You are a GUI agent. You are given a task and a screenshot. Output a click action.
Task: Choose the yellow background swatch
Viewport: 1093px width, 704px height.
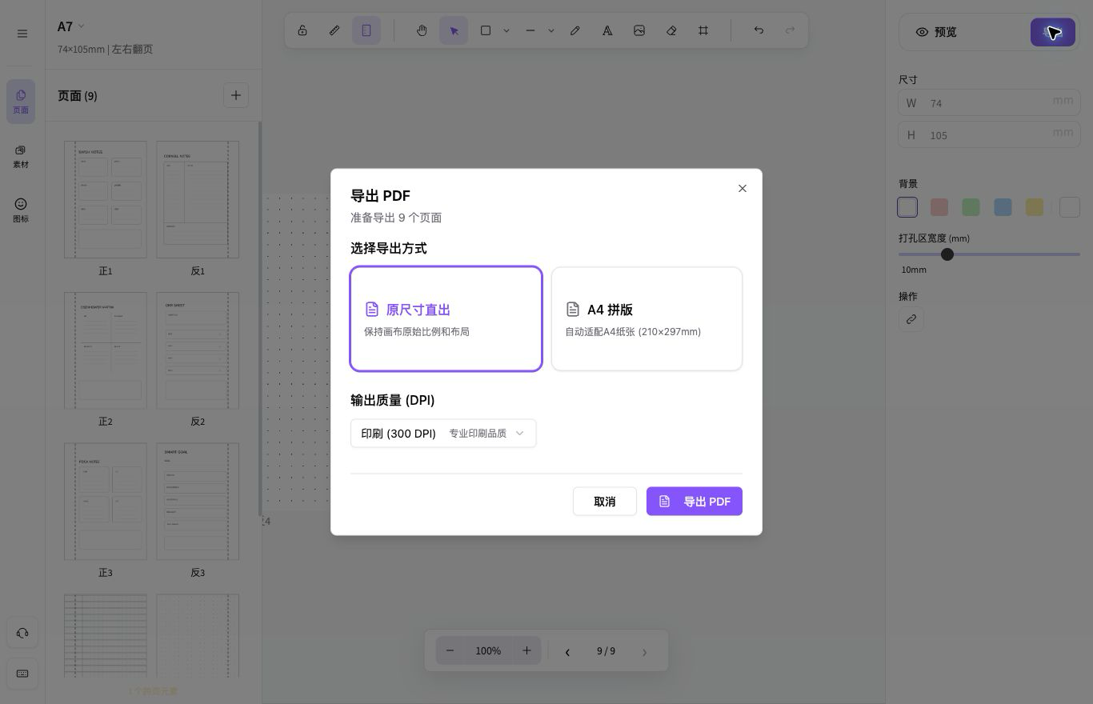coord(1035,207)
